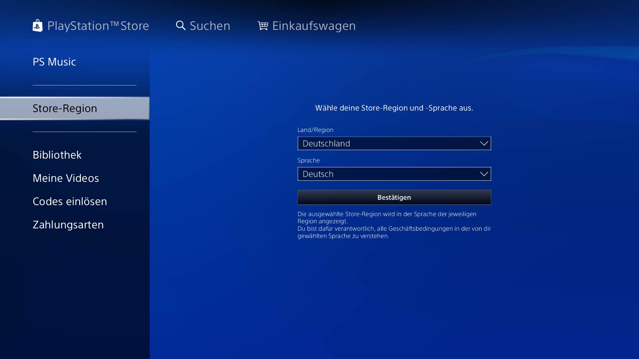Click the Sprache field label
The width and height of the screenshot is (639, 359).
point(309,160)
